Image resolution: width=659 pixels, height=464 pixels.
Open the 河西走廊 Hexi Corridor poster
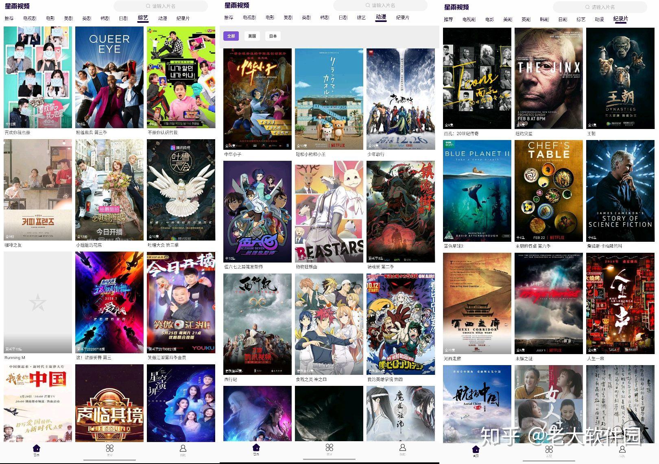(477, 303)
